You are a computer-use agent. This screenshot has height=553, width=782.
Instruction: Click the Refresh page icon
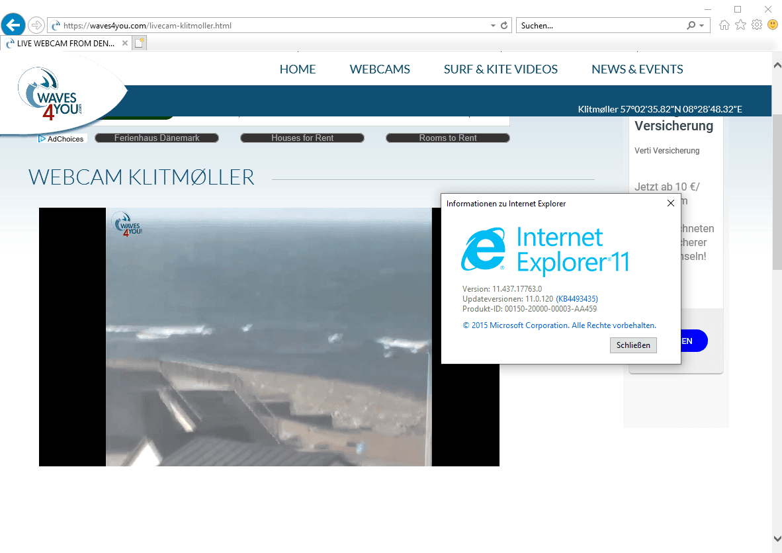click(504, 25)
